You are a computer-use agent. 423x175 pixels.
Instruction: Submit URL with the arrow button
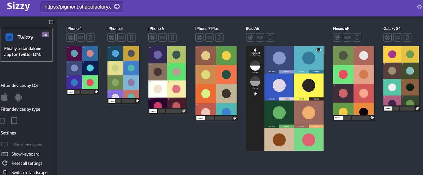pyautogui.click(x=117, y=7)
